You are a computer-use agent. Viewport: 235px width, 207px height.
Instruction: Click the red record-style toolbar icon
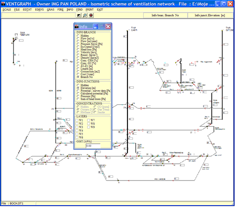tap(91, 15)
